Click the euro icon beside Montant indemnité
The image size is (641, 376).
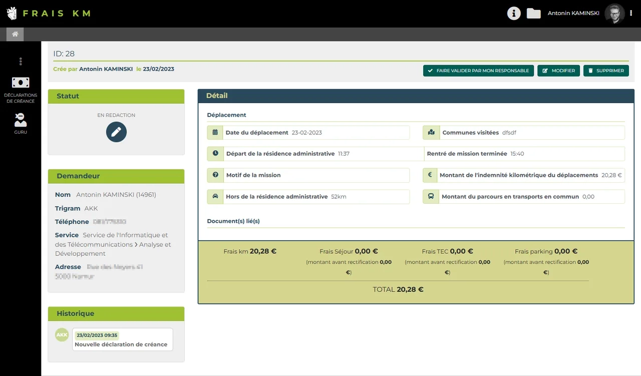(x=430, y=175)
